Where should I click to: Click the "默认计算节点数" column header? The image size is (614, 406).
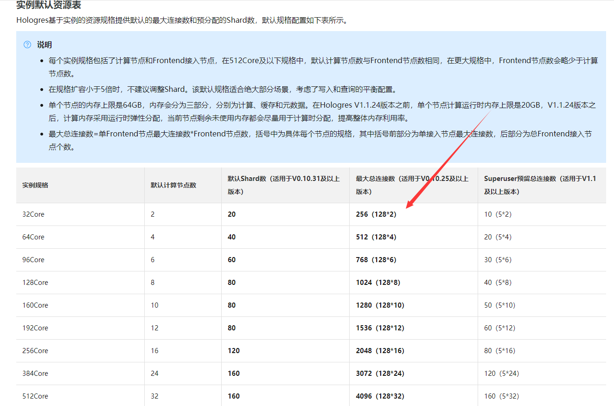coord(173,185)
